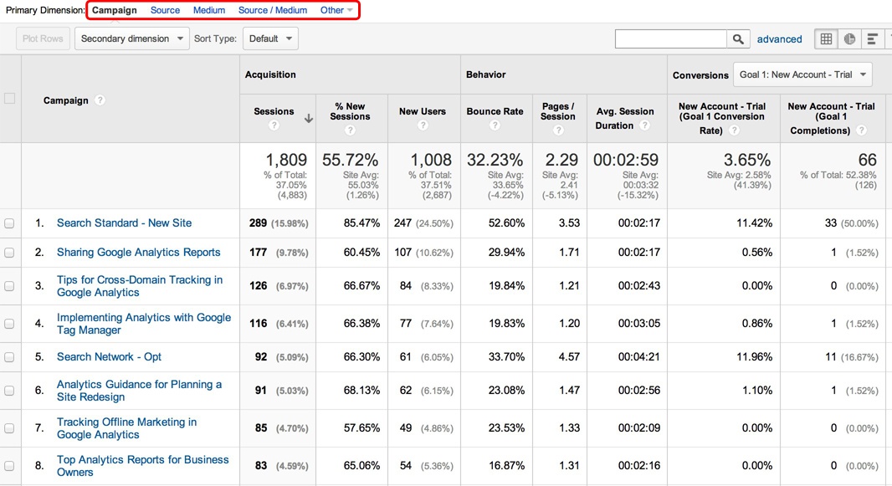The height and width of the screenshot is (486, 892).
Task: Switch to performance bar view icon
Action: click(x=873, y=39)
